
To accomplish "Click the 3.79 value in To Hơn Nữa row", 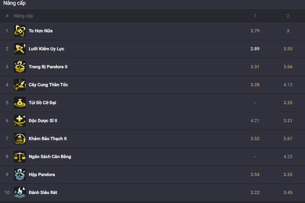I will (255, 31).
